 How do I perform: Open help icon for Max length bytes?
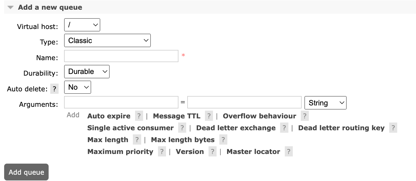pyautogui.click(x=223, y=140)
